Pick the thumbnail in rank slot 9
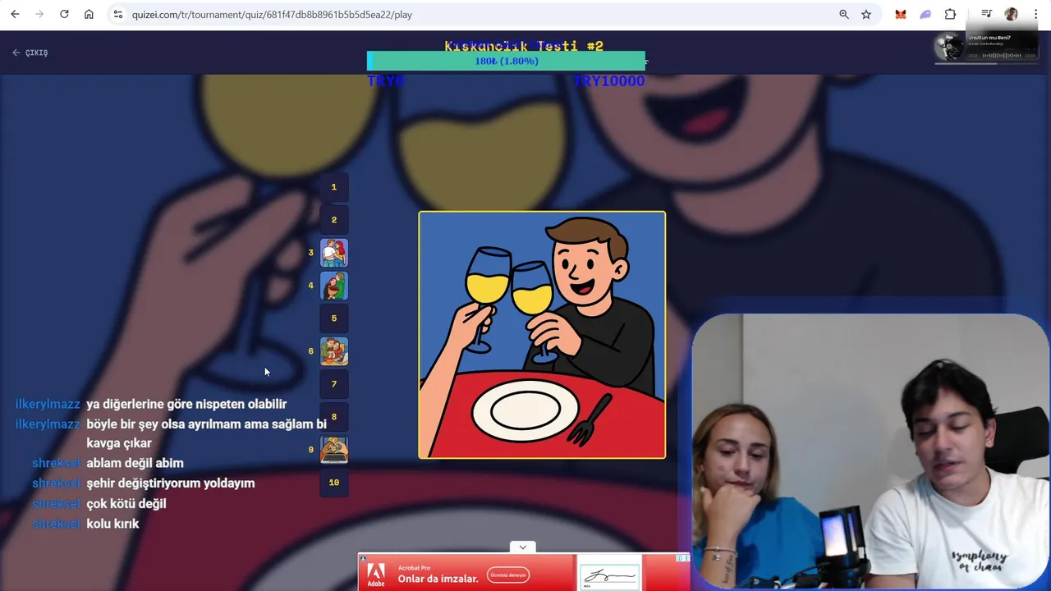The height and width of the screenshot is (591, 1051). (334, 450)
